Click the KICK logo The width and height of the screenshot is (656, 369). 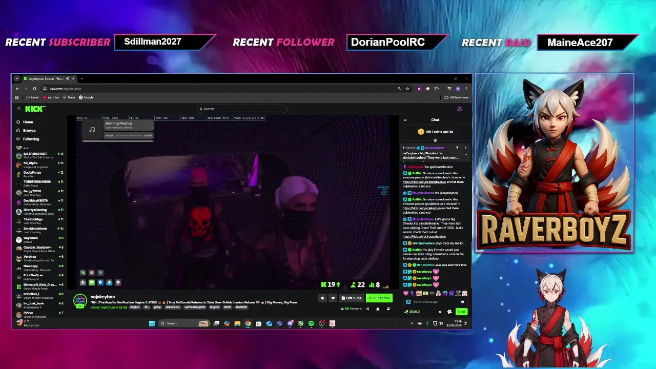(35, 109)
